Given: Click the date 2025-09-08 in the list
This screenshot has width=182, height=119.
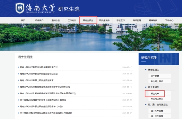Looking at the screenshot, I should 127,93.
